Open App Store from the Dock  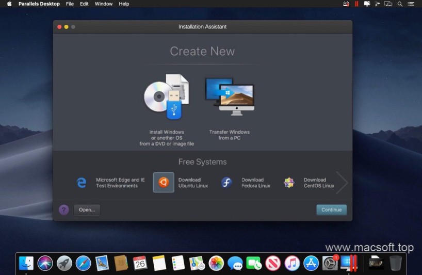click(x=311, y=263)
